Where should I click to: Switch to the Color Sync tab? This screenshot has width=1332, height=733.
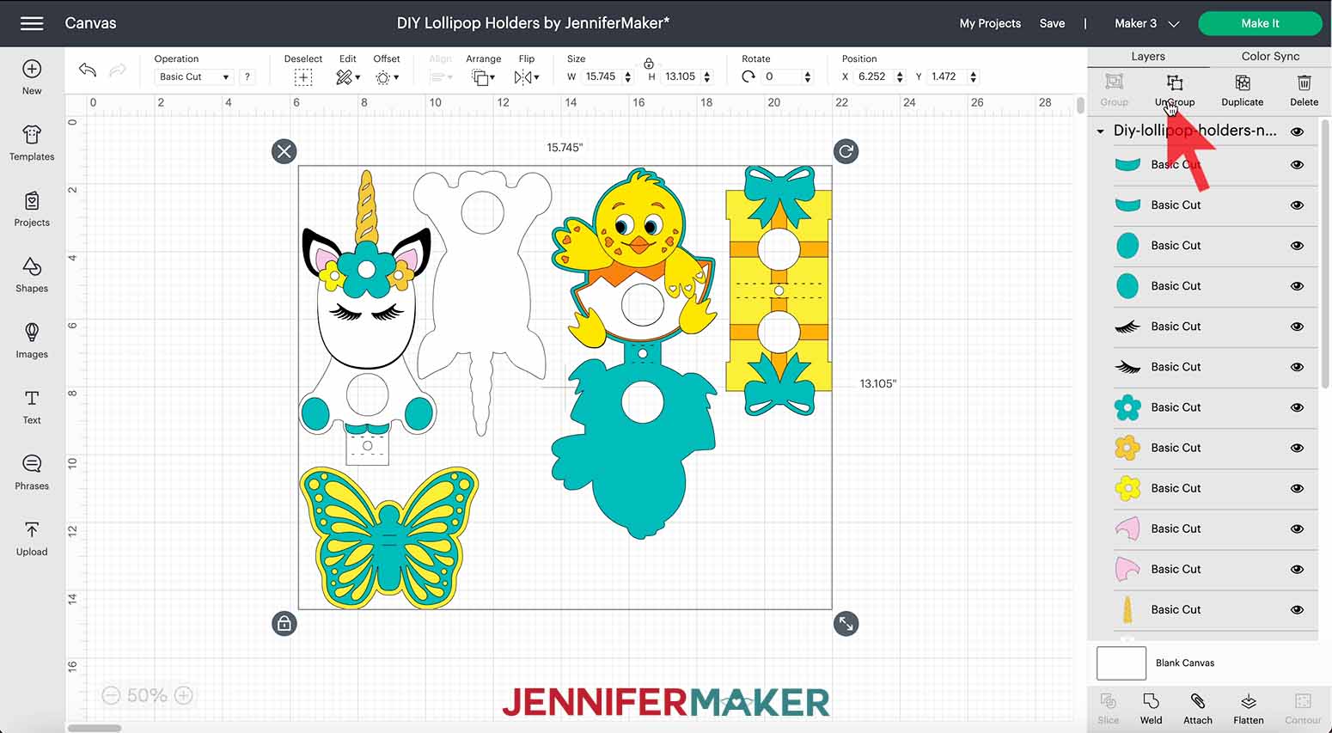coord(1270,57)
